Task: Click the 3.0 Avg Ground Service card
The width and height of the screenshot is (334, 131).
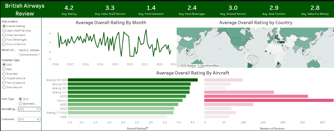Action: pyautogui.click(x=233, y=10)
